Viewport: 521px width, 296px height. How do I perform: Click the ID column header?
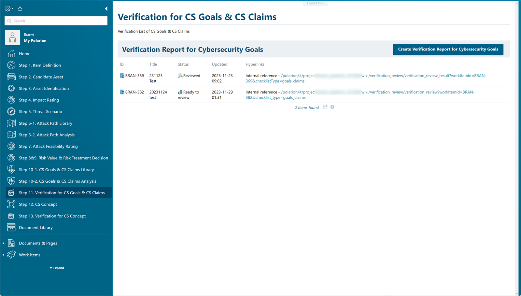click(122, 64)
